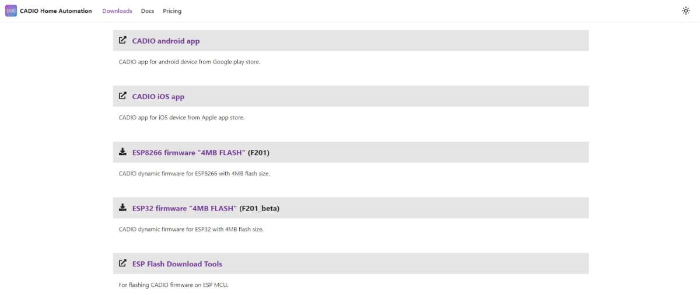Click the CADIO Home Automation brand title
Image resolution: width=700 pixels, height=295 pixels.
[x=56, y=11]
